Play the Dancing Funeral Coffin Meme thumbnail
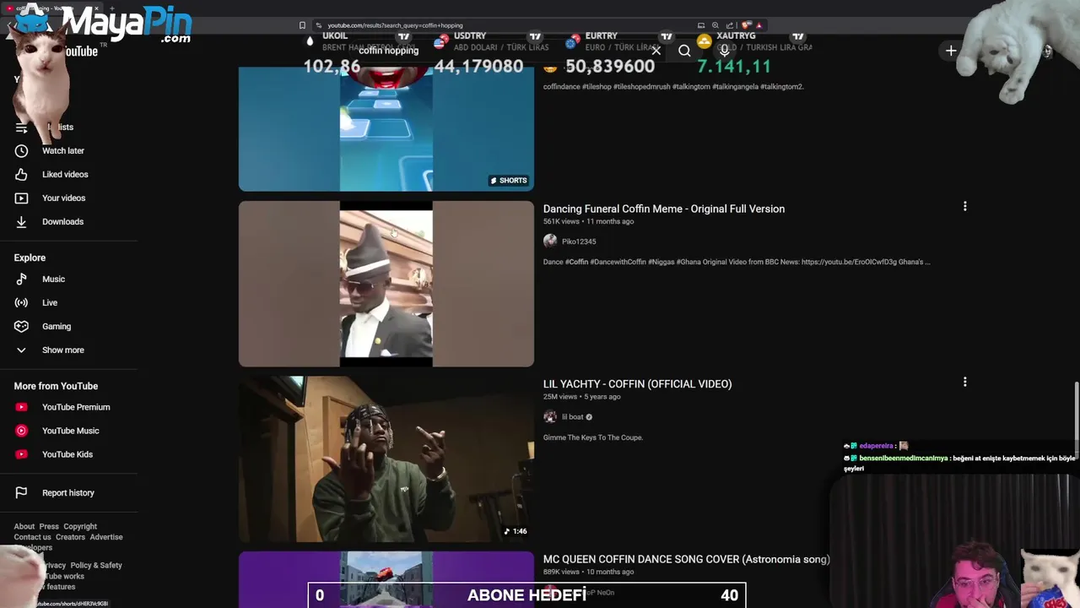This screenshot has height=608, width=1080. pos(386,284)
